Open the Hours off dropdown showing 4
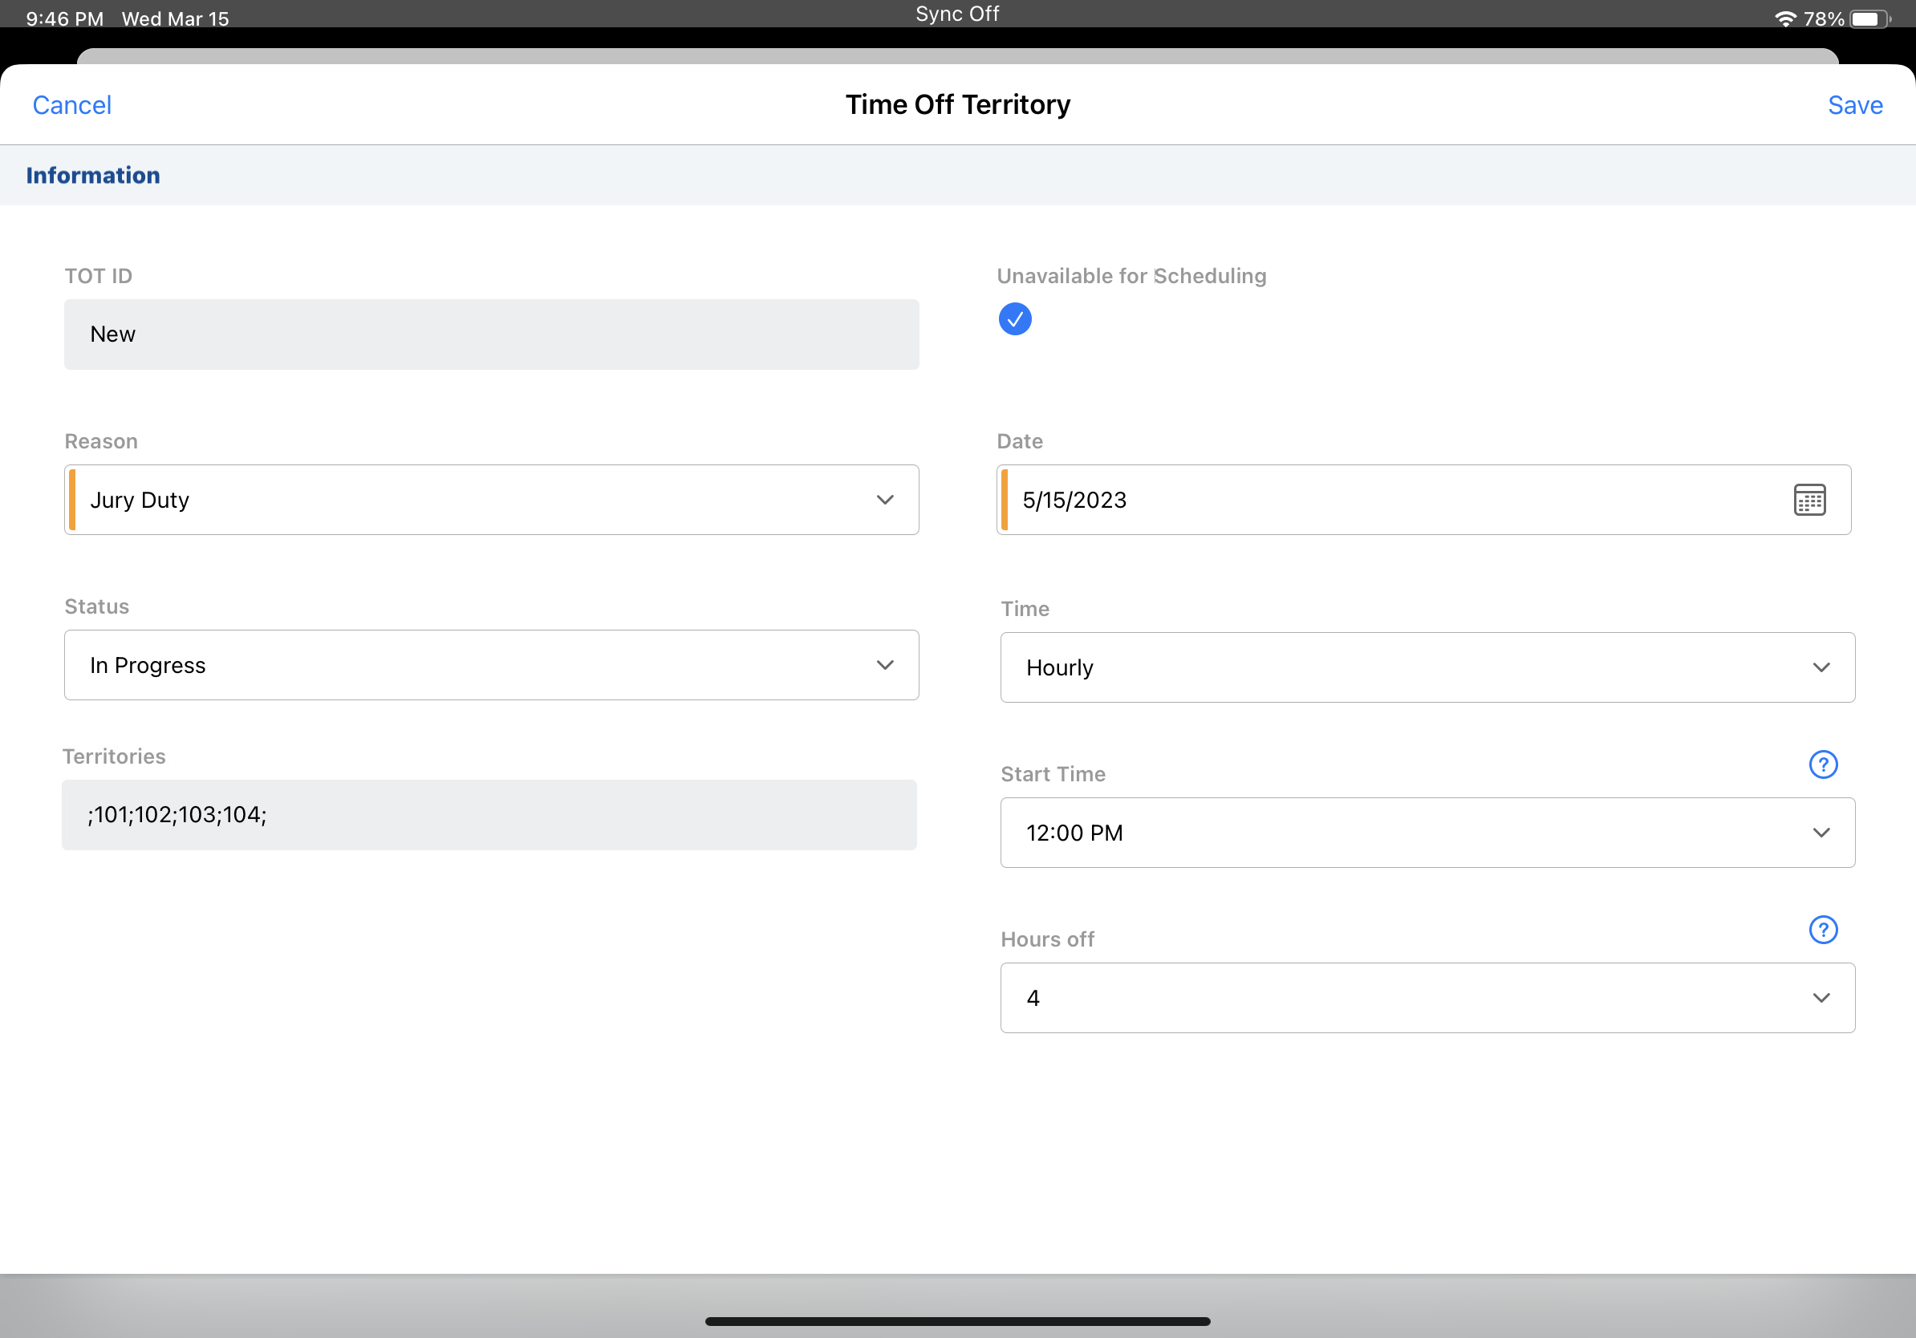The image size is (1916, 1338). (x=1427, y=998)
